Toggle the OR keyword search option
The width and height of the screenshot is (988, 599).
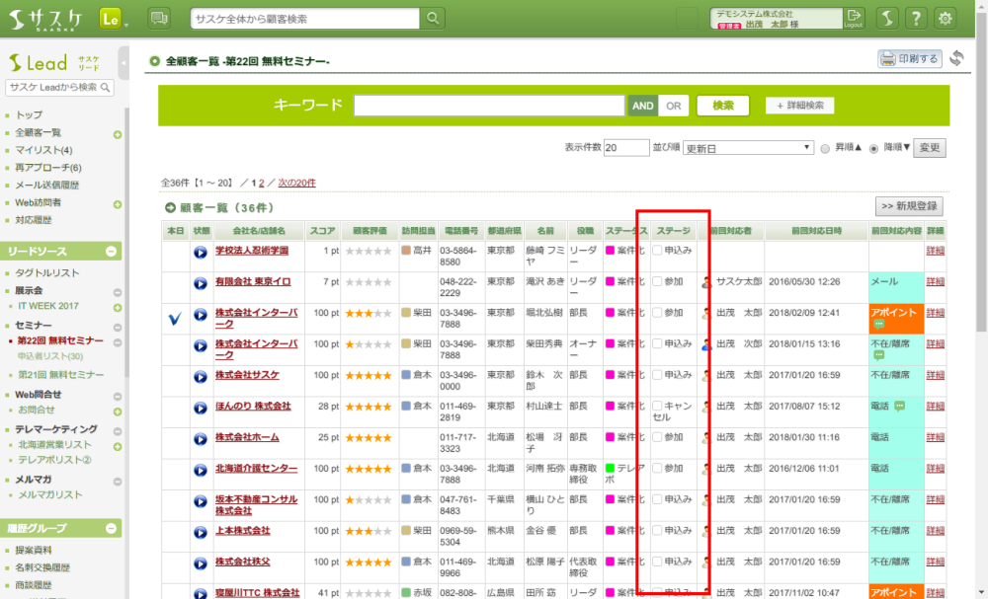[673, 106]
